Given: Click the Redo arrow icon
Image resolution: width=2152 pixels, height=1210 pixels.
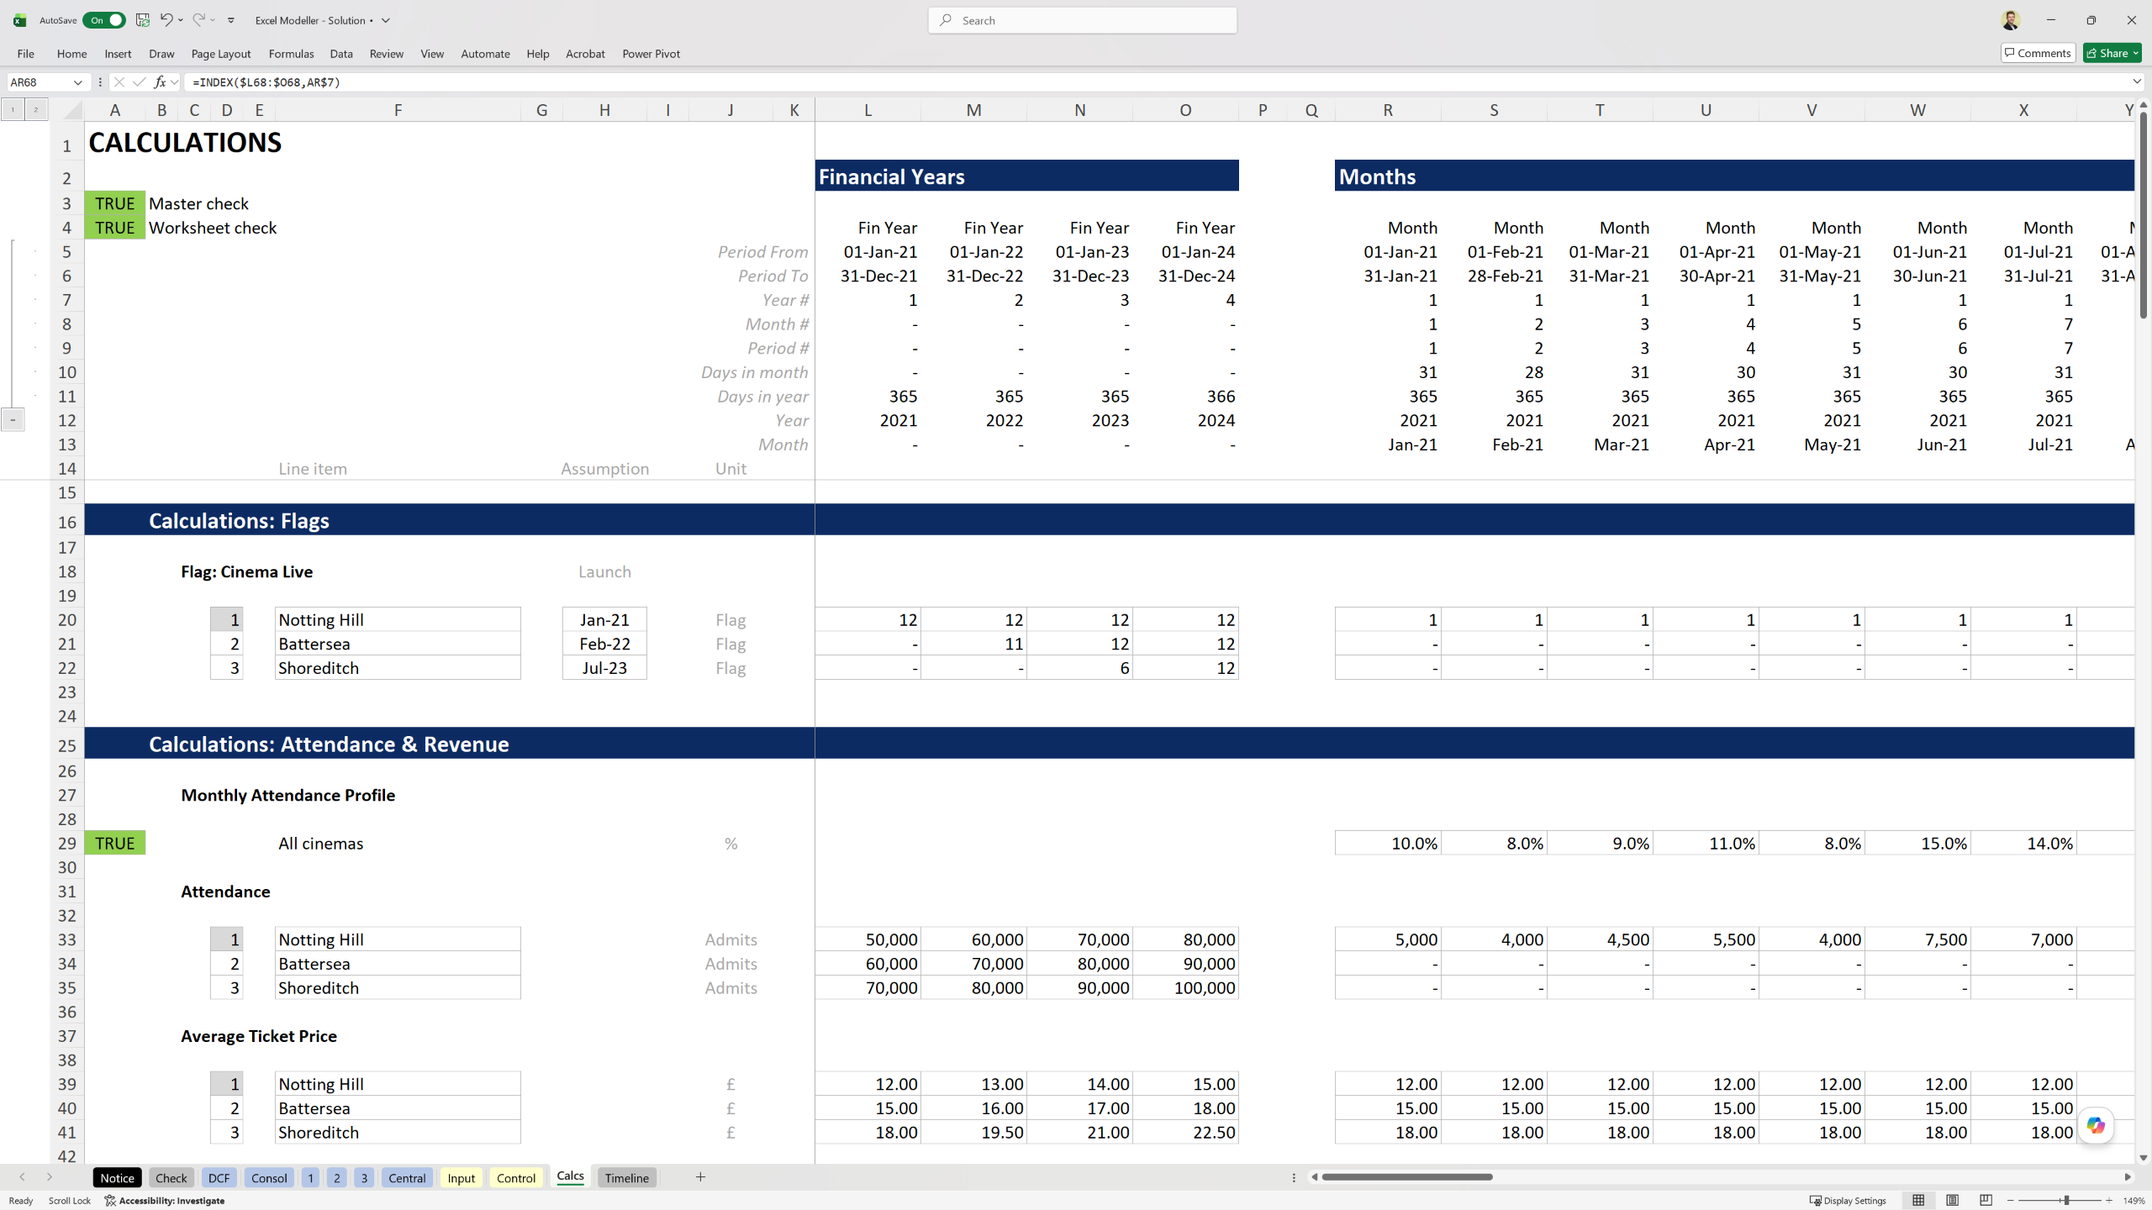Looking at the screenshot, I should 198,20.
